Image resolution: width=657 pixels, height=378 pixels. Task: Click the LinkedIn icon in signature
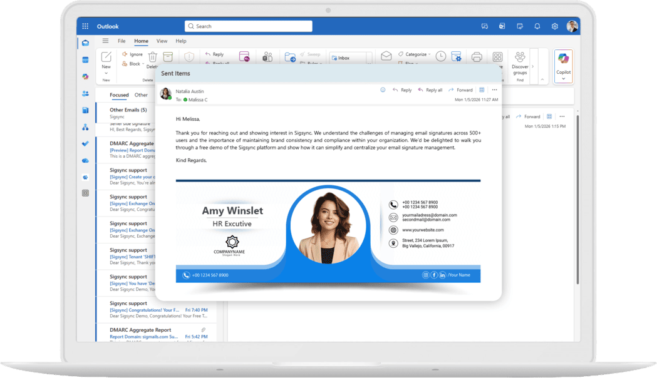coord(442,275)
